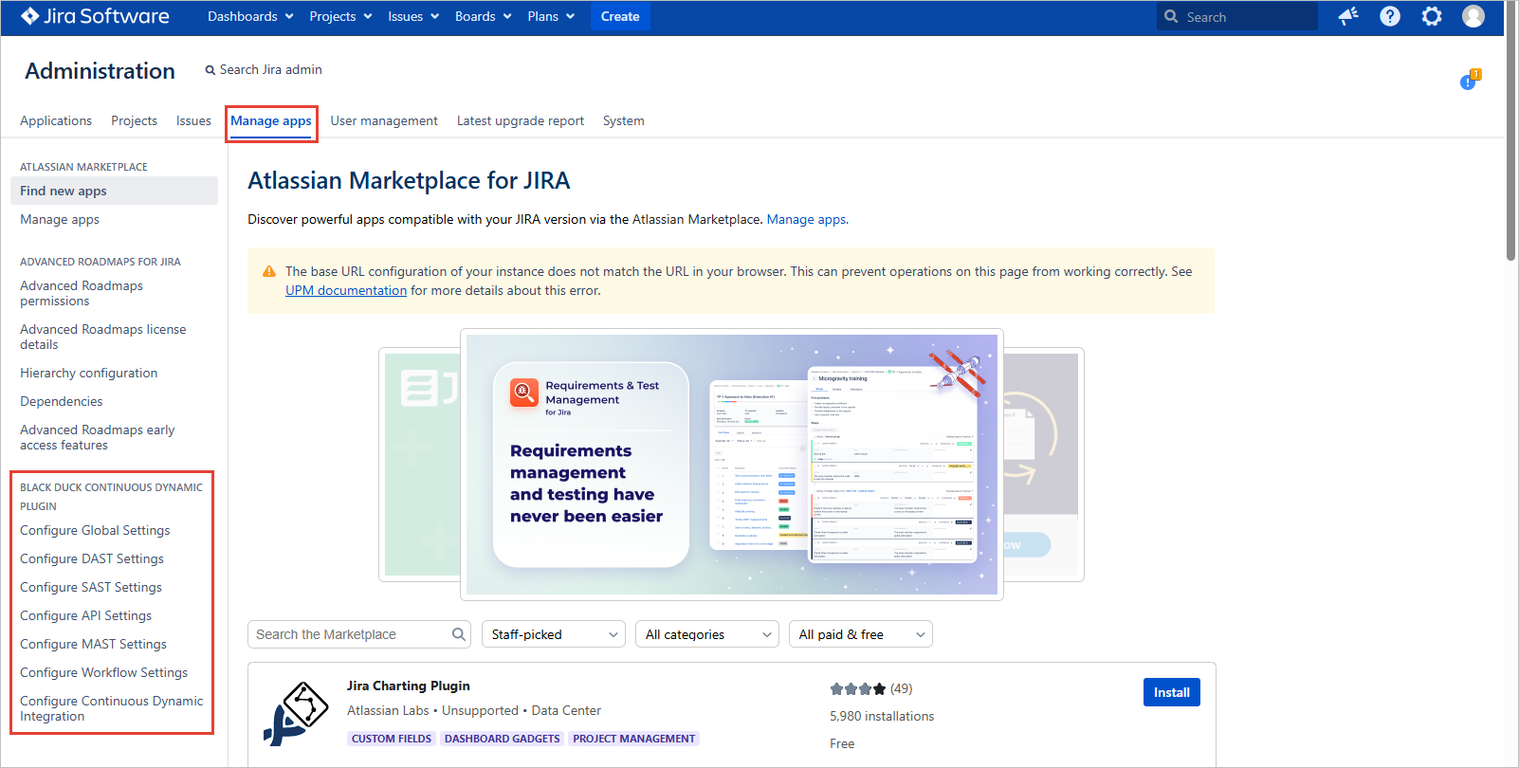
Task: Click the Manage apps link in description
Action: tap(807, 219)
